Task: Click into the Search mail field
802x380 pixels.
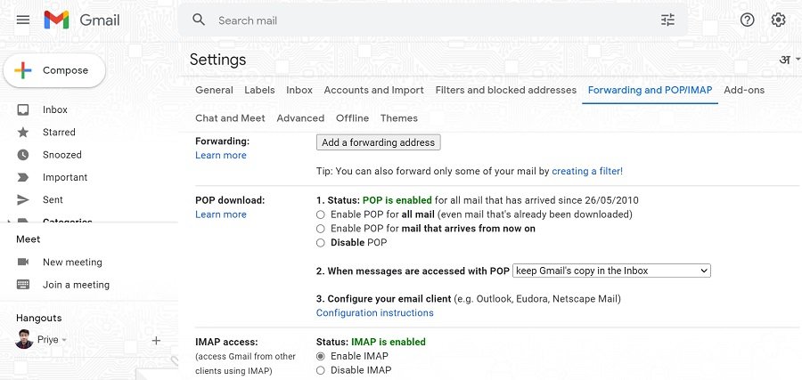Action: click(x=428, y=20)
